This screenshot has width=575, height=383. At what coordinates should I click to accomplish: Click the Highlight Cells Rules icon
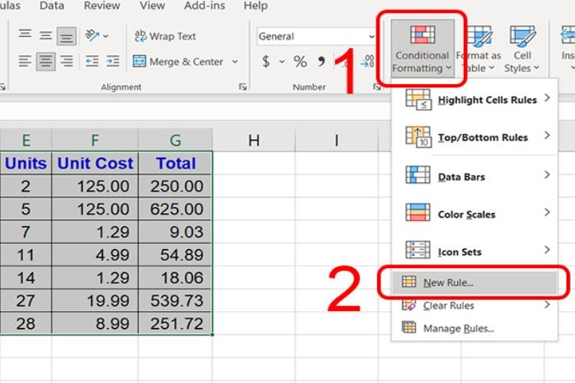[418, 100]
